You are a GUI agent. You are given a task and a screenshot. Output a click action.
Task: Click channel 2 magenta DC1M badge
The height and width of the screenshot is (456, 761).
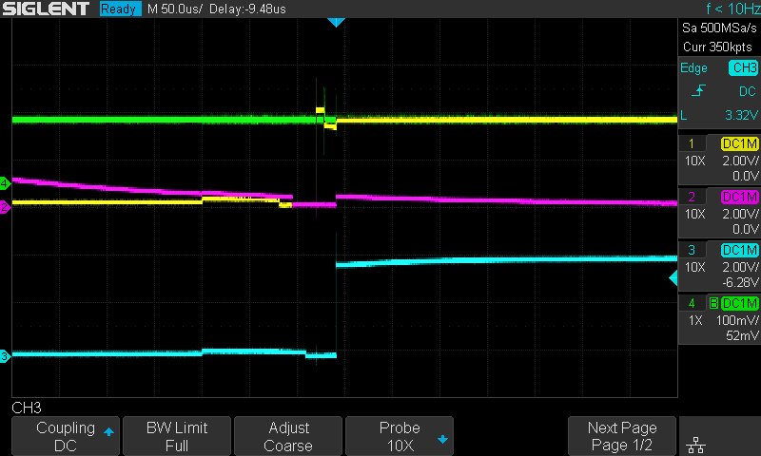tap(740, 197)
